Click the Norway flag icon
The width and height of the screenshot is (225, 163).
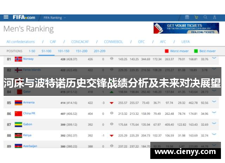18,59
